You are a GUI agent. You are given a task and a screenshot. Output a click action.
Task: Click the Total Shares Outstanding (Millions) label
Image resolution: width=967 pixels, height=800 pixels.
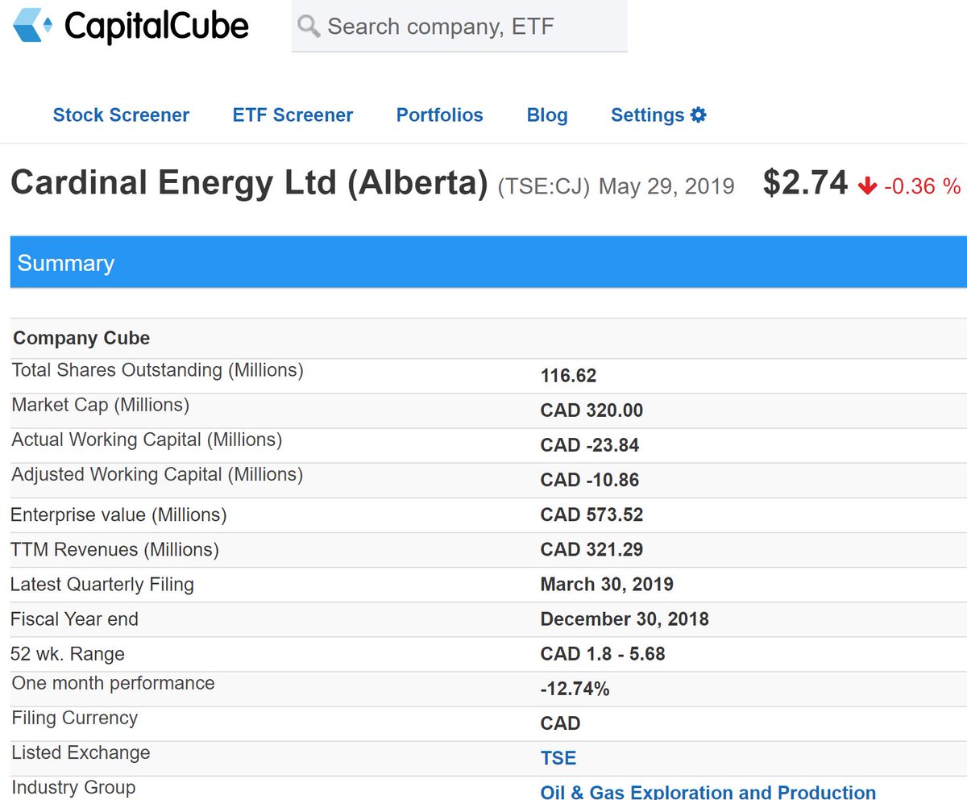157,370
